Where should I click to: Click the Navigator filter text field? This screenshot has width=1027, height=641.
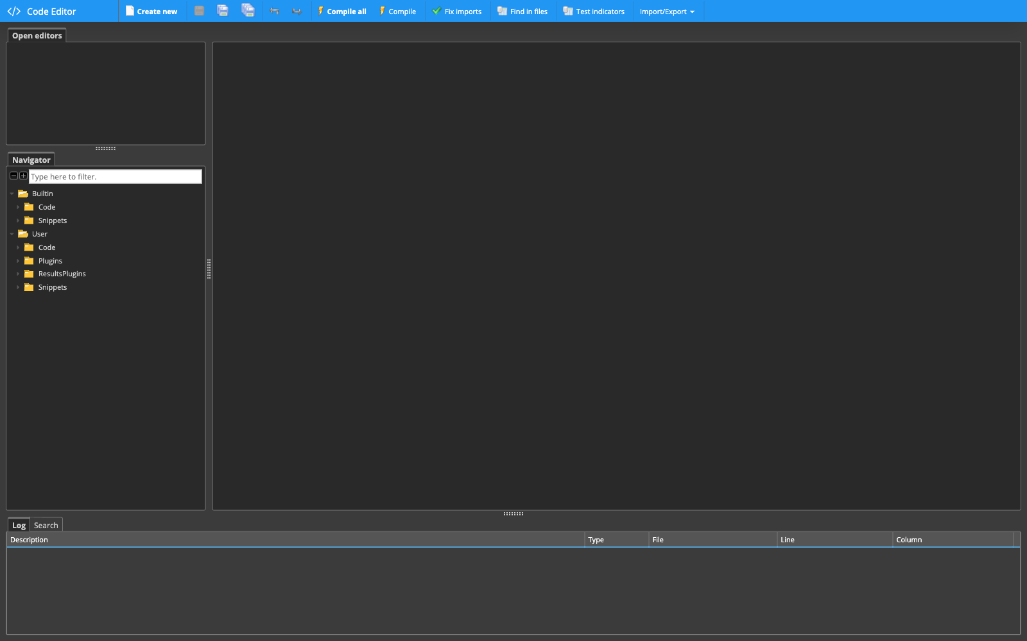click(x=116, y=176)
